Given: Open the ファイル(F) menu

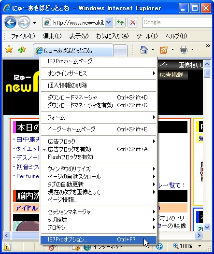Looking at the screenshot, I should [23, 36].
